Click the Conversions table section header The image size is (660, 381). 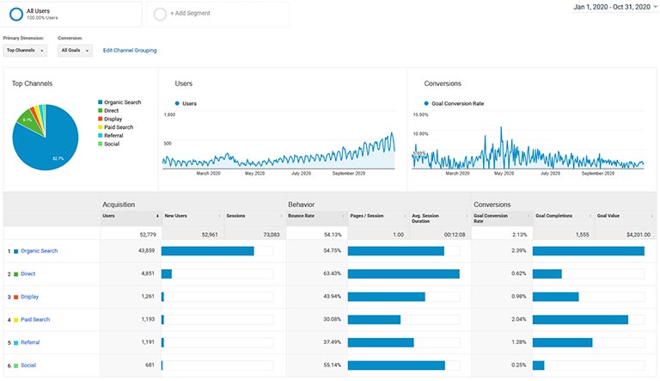tap(492, 205)
